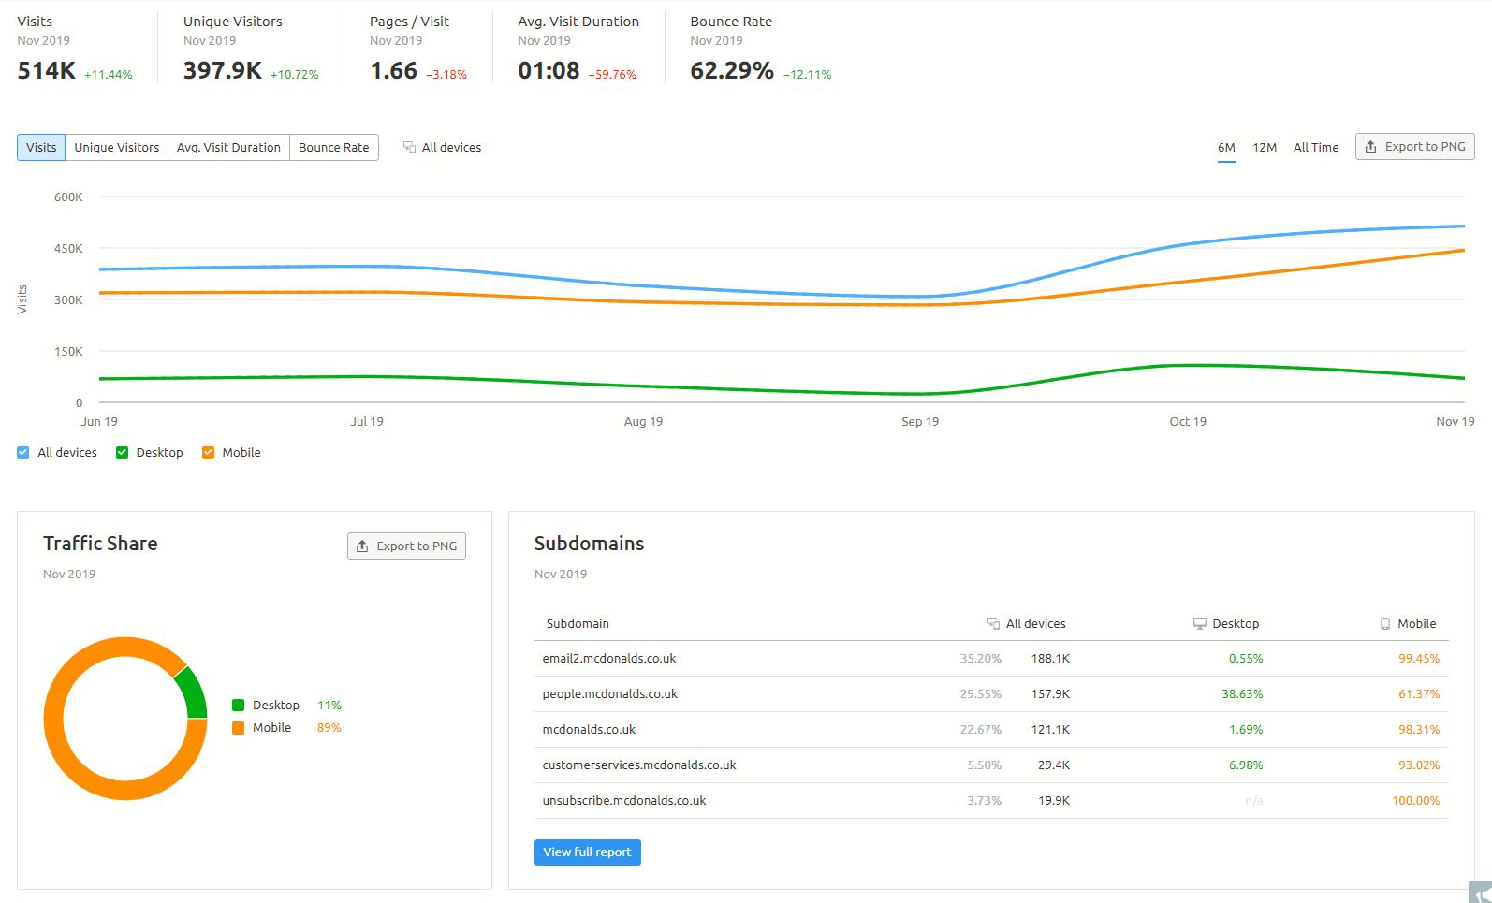Select people.mcdonalds.co.uk subdomain
Viewport: 1492px width, 903px height.
point(610,694)
